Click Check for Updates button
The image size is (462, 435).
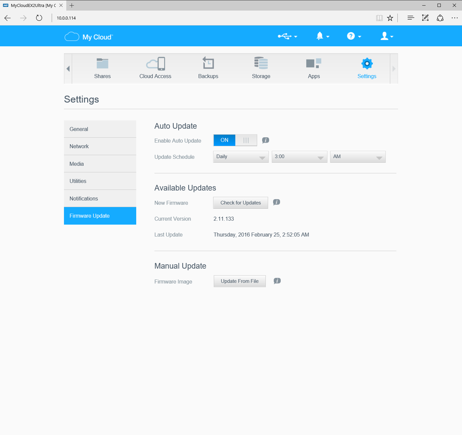(241, 203)
